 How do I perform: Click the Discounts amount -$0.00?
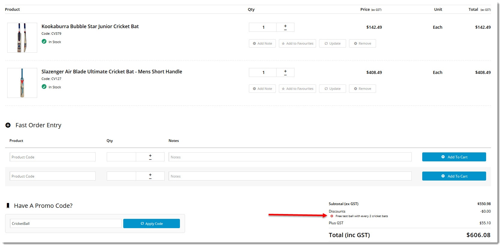coord(486,211)
